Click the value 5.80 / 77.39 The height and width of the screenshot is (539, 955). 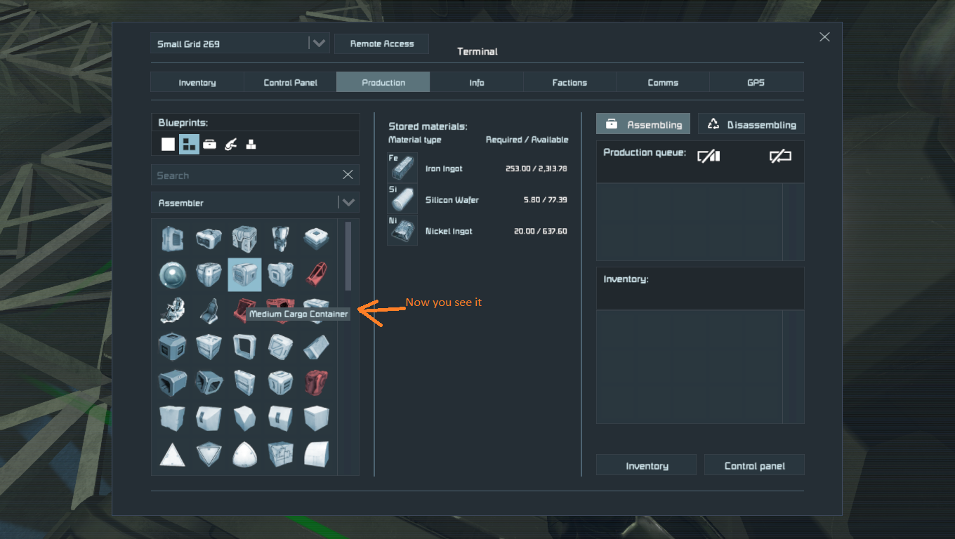545,200
